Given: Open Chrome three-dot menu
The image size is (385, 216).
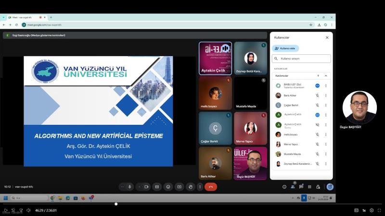Looking at the screenshot, I should 332,25.
